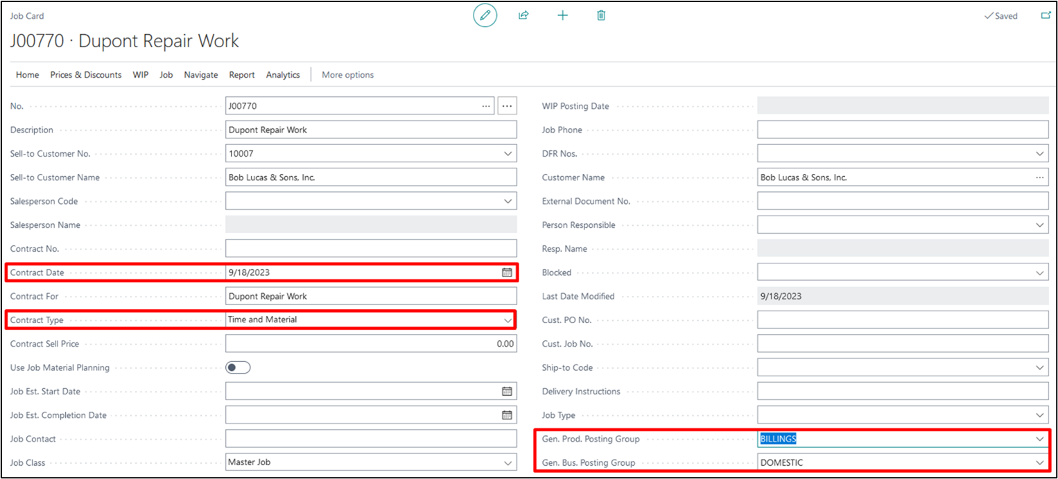This screenshot has height=479, width=1058.
Task: Toggle Use Job Material Planning switch
Action: [238, 367]
